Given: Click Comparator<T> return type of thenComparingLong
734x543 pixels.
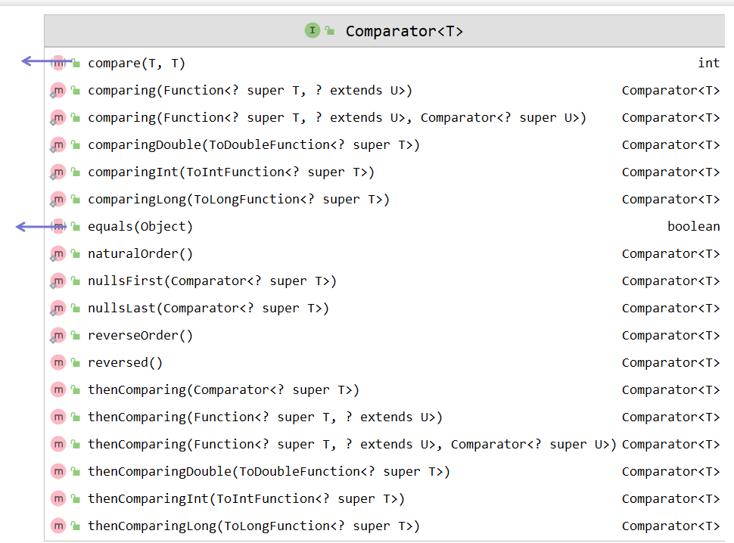Looking at the screenshot, I should pyautogui.click(x=670, y=526).
